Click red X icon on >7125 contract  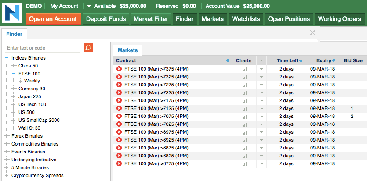(119, 108)
